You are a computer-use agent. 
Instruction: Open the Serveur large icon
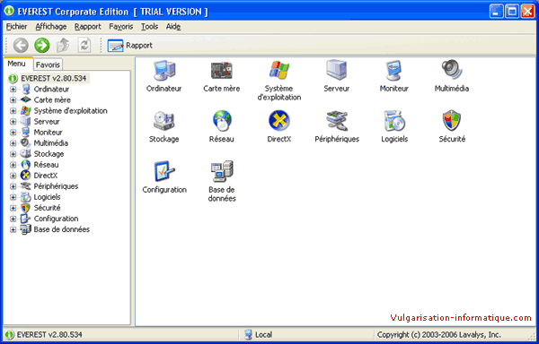(x=336, y=70)
